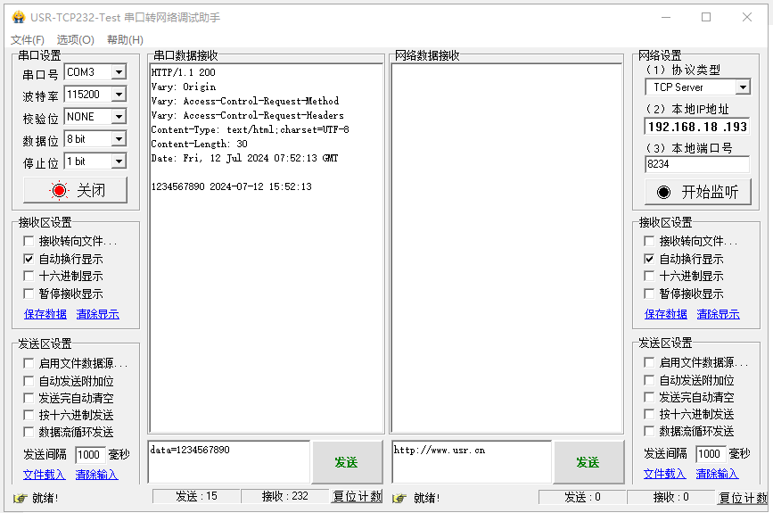Screen dimensions: 773x513
Task: Enable network 按十六进制发送 checkbox
Action: (x=649, y=414)
